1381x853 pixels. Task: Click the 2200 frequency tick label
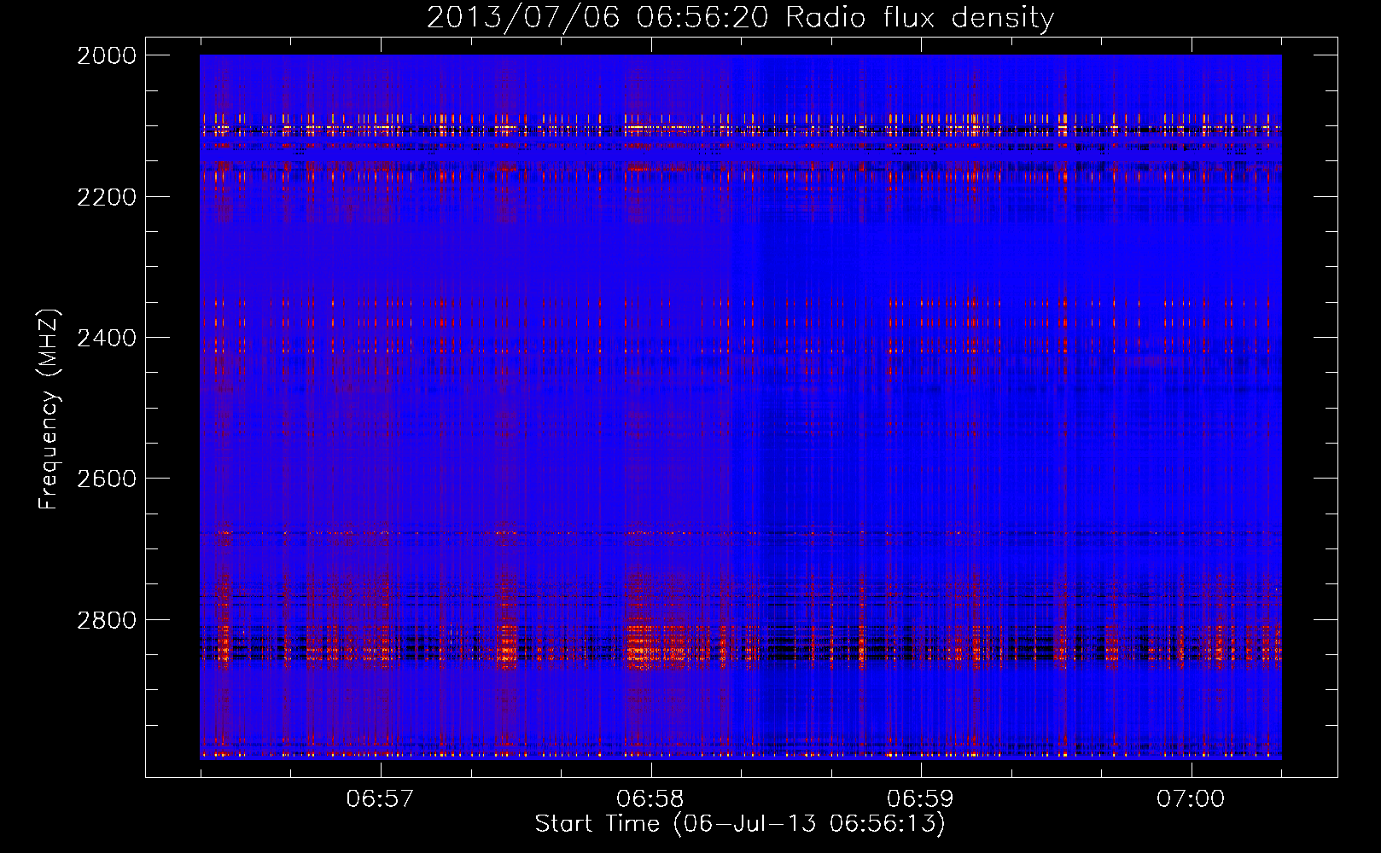pyautogui.click(x=107, y=196)
